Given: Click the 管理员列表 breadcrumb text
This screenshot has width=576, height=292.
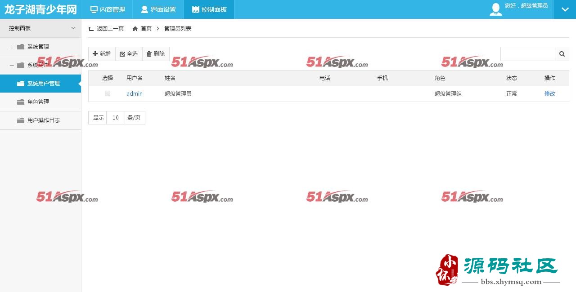Looking at the screenshot, I should point(178,28).
